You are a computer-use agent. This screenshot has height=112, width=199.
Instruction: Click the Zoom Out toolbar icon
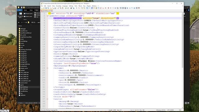pos(79,8)
